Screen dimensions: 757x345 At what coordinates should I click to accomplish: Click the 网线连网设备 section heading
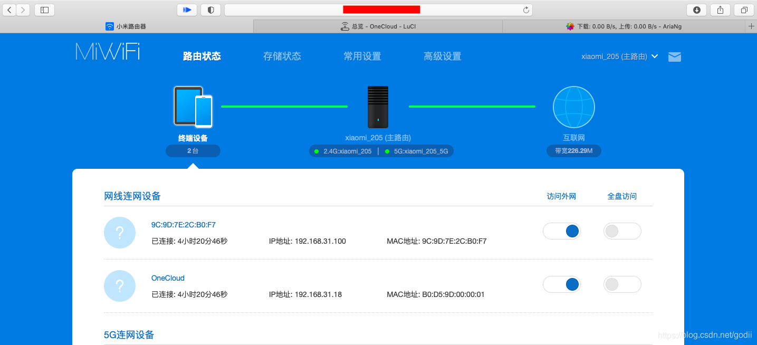click(132, 196)
